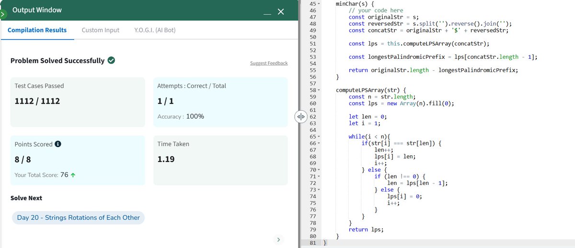
Task: Open the Compilation Results tab
Action: [37, 30]
